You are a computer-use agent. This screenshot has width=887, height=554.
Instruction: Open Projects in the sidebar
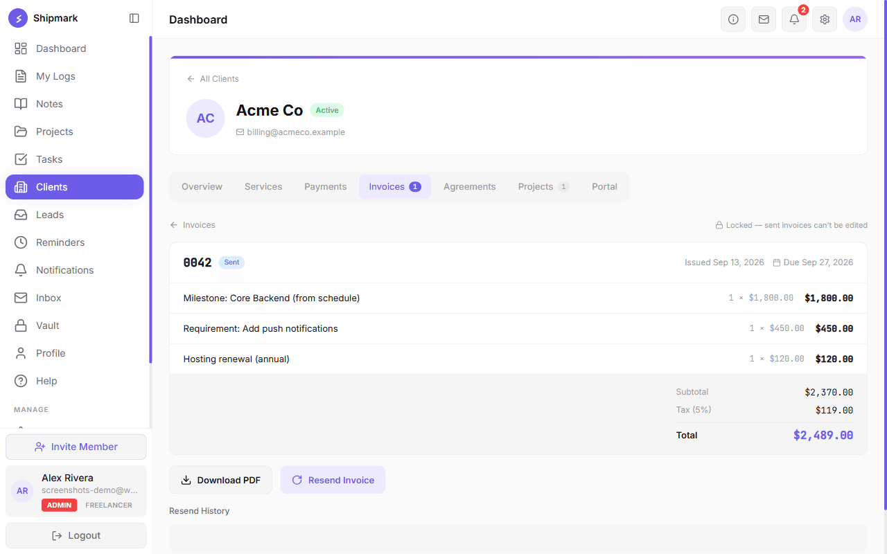(75, 132)
